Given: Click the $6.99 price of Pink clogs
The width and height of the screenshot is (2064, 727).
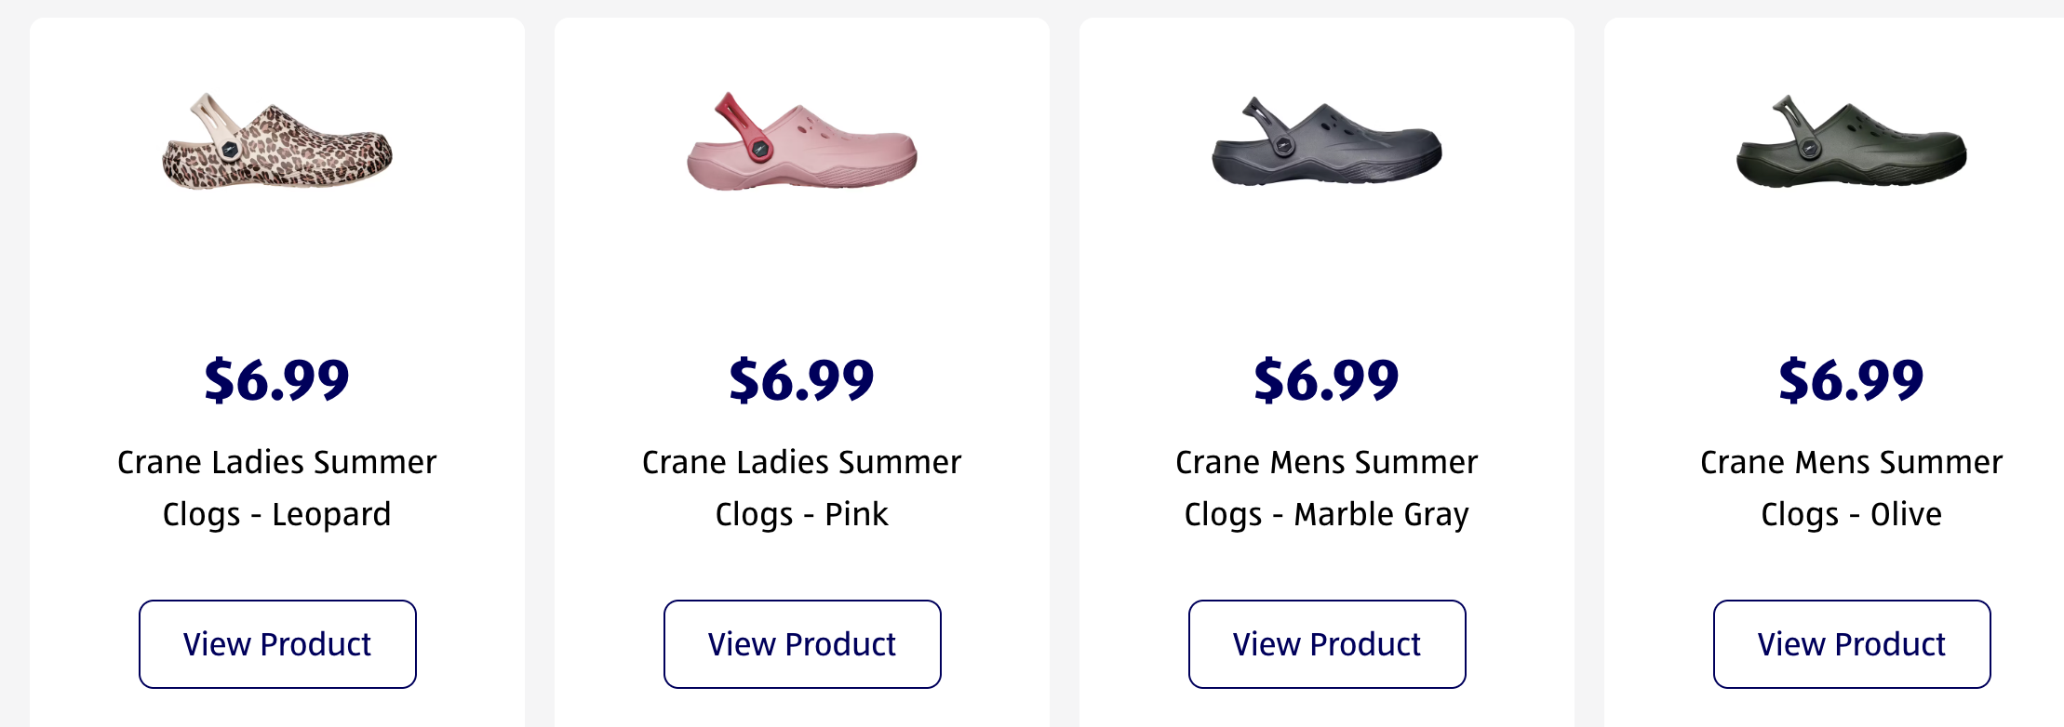Looking at the screenshot, I should click(802, 380).
